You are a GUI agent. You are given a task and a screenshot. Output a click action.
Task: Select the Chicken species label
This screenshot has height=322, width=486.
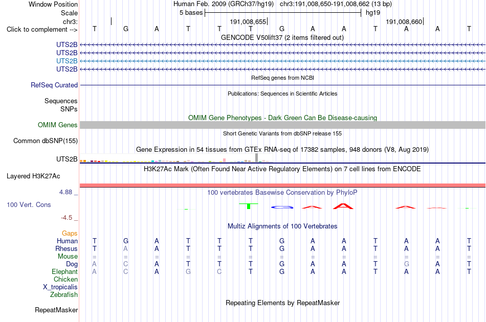coord(65,279)
